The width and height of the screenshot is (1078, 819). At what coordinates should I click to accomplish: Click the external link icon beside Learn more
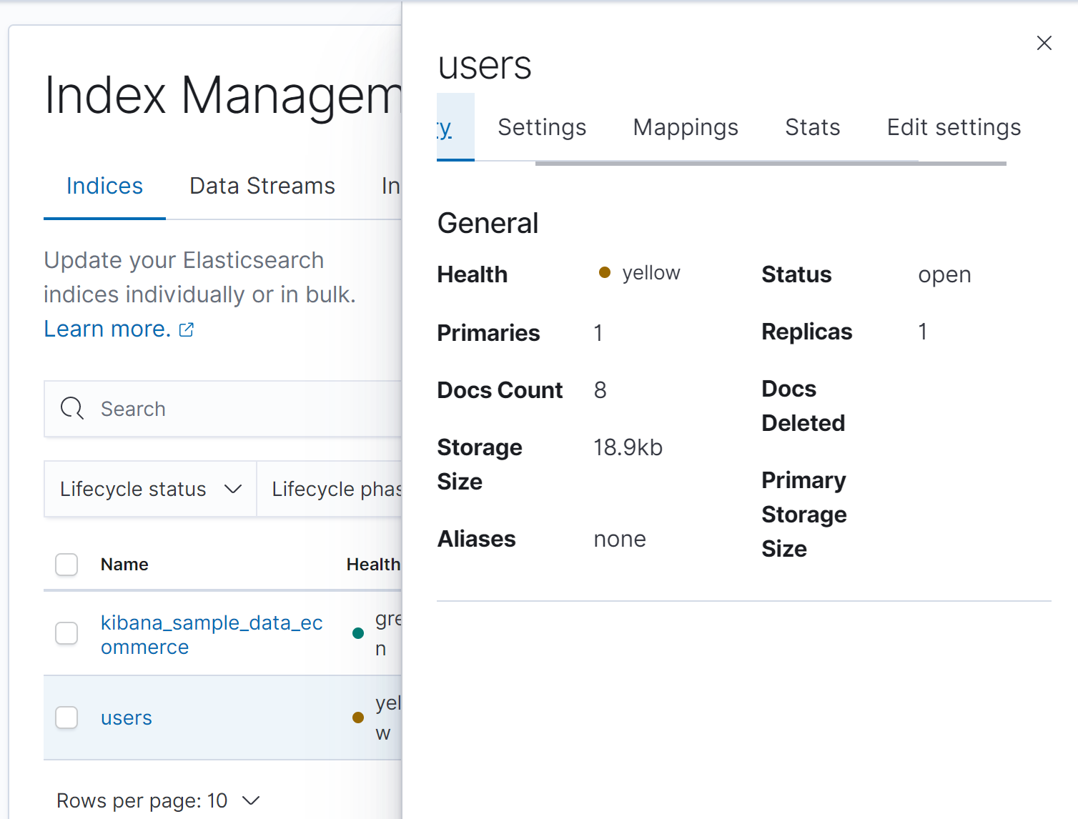click(x=187, y=329)
